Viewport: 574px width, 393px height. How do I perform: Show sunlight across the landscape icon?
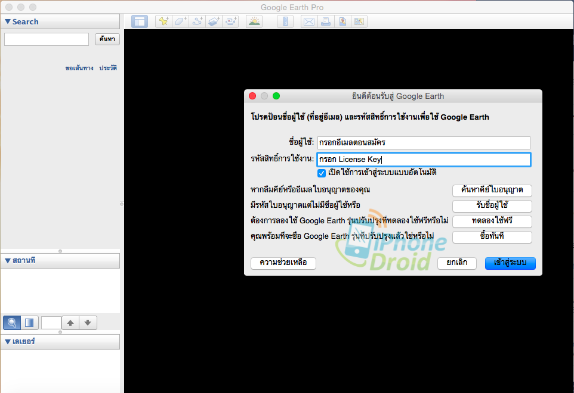(x=254, y=21)
